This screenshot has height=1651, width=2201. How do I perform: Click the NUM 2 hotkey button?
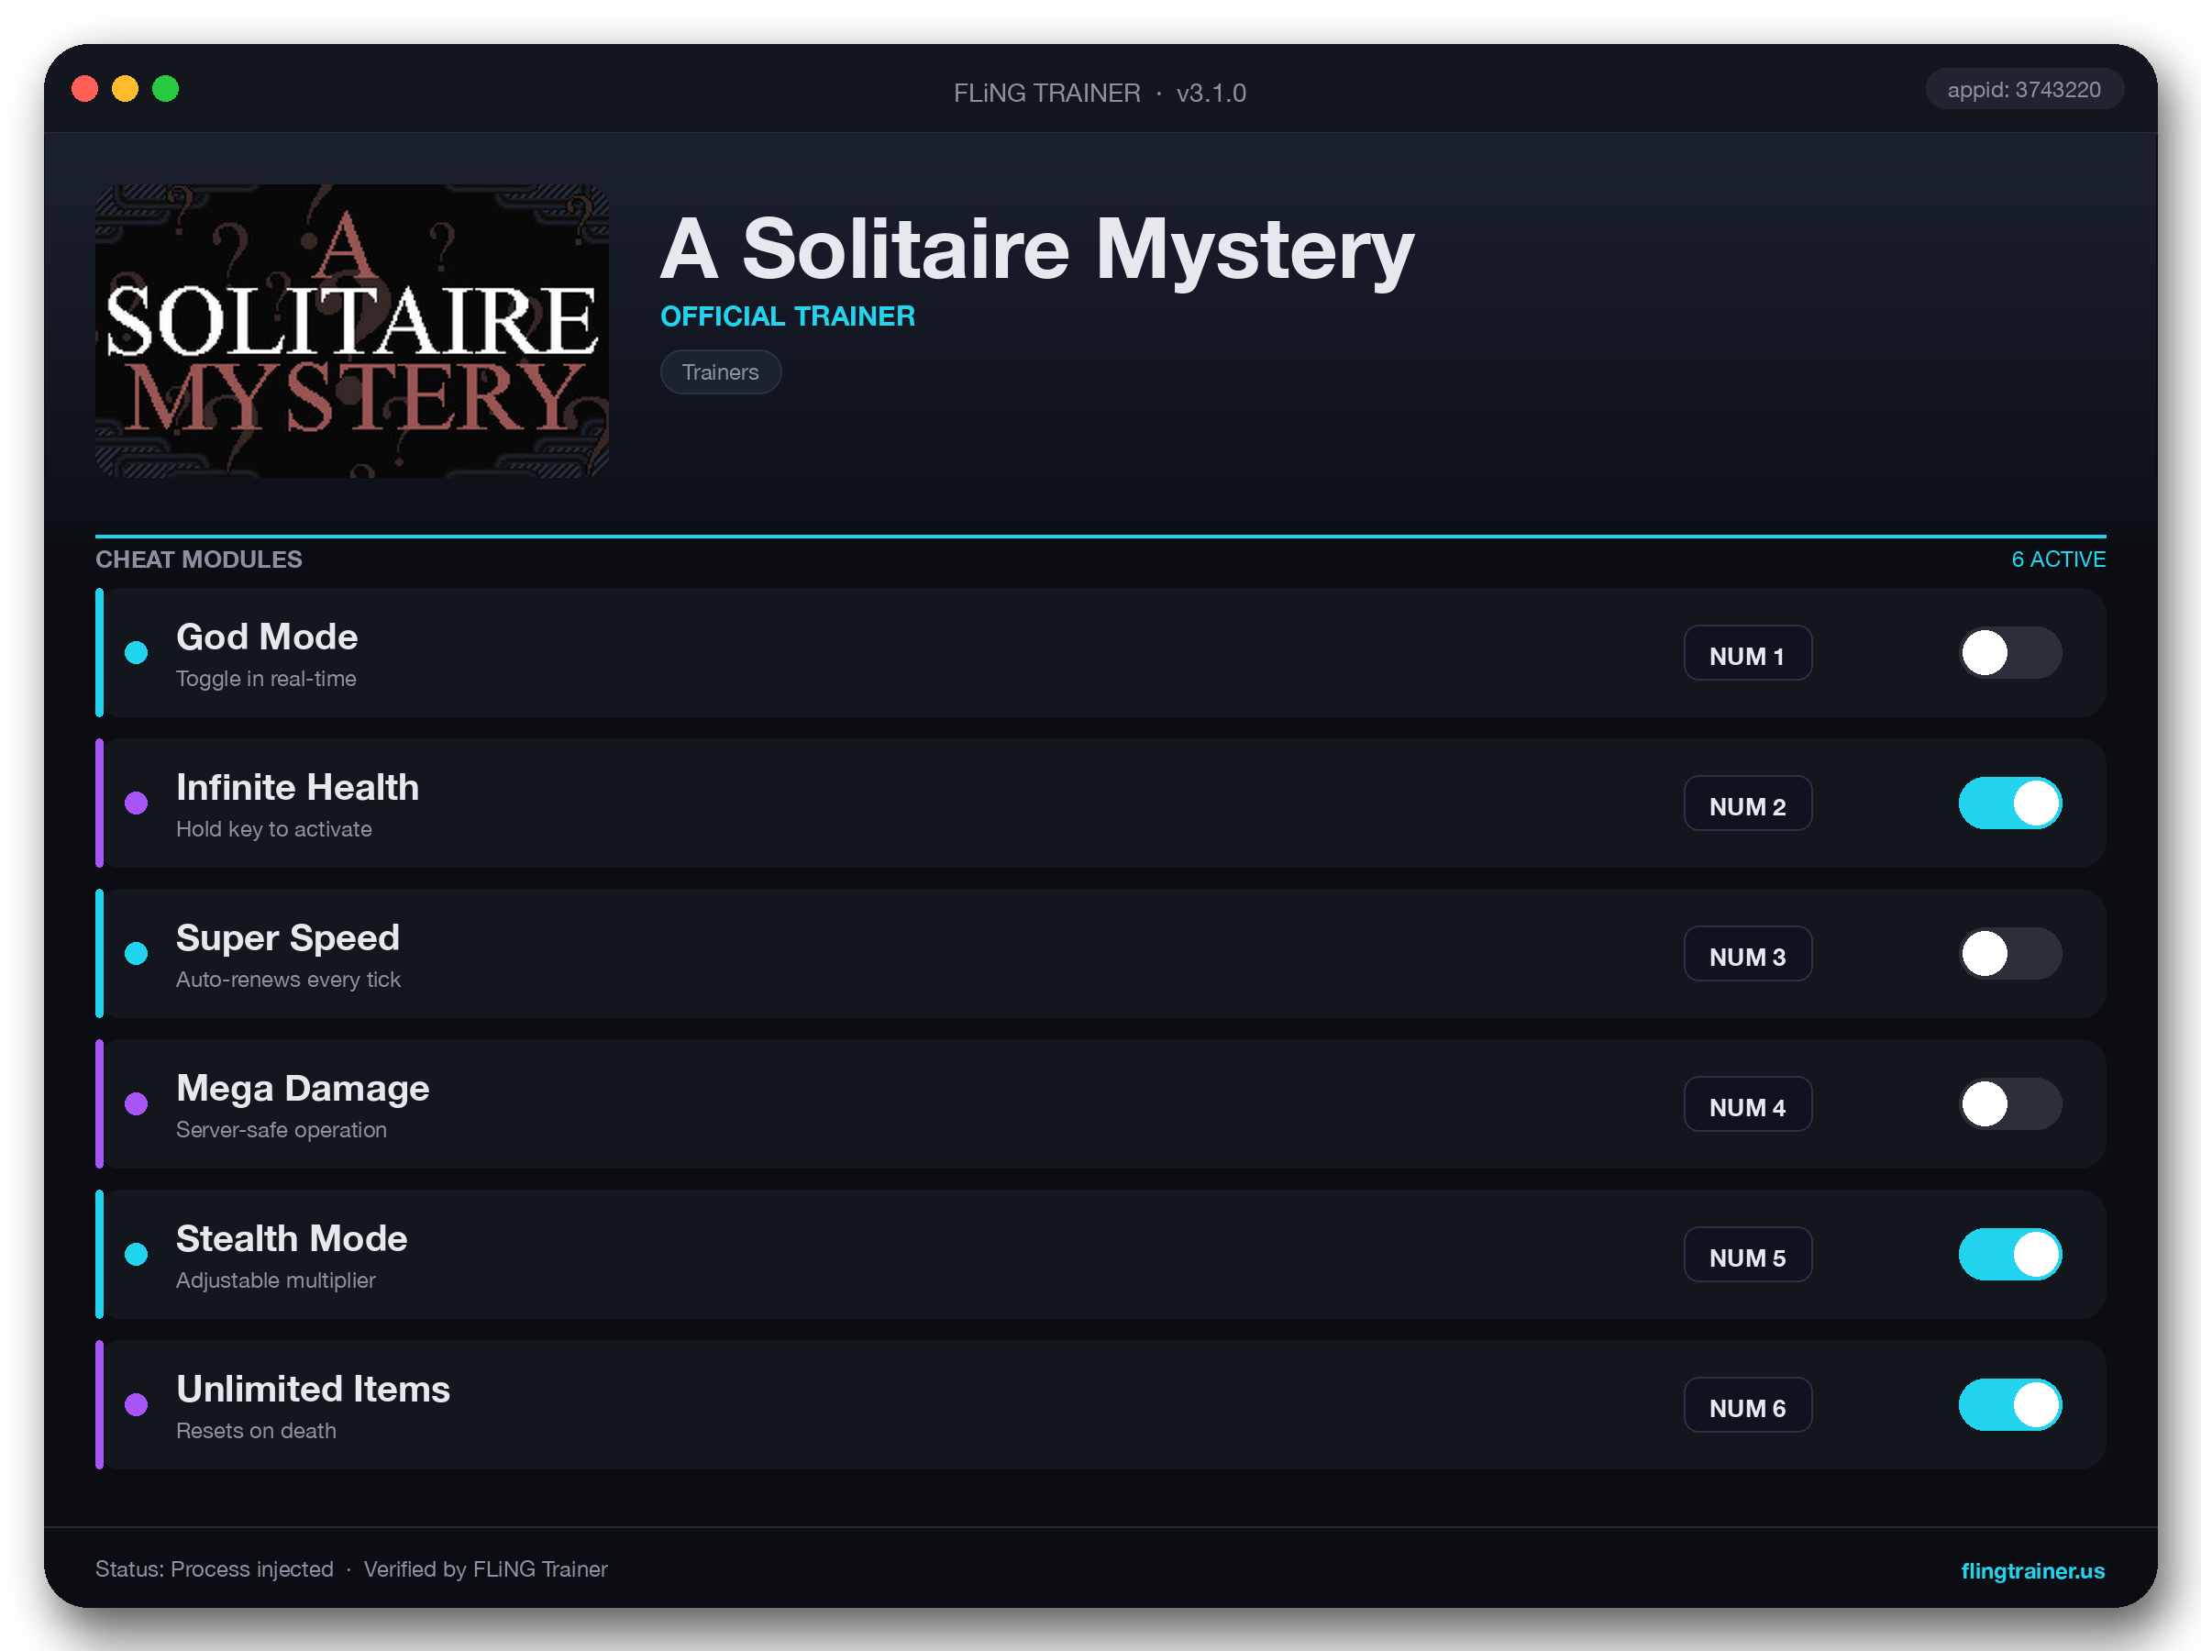click(1747, 804)
